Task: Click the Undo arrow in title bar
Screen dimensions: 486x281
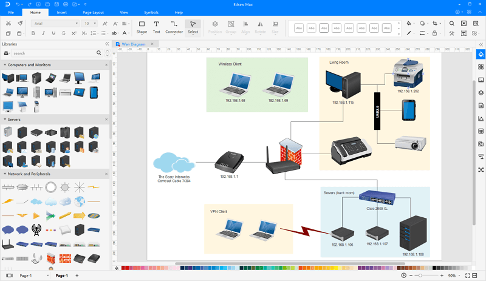Action: (x=18, y=4)
